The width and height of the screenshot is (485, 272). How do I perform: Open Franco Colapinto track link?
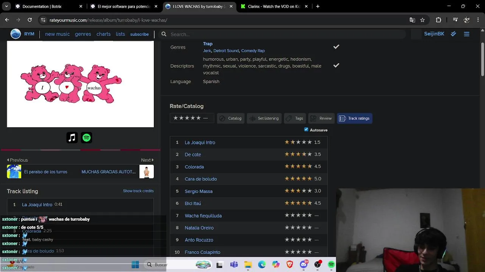[202, 252]
